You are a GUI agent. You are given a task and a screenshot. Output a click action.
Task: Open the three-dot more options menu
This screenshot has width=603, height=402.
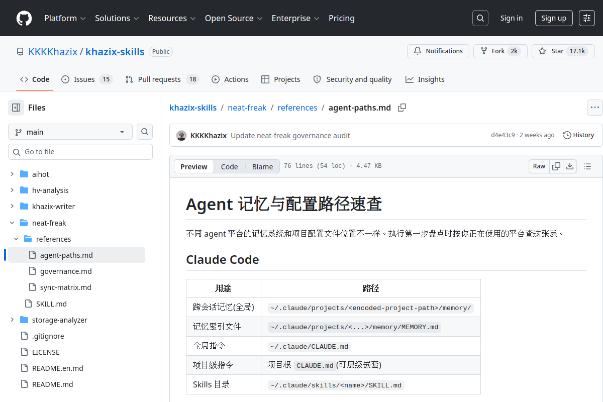(595, 108)
